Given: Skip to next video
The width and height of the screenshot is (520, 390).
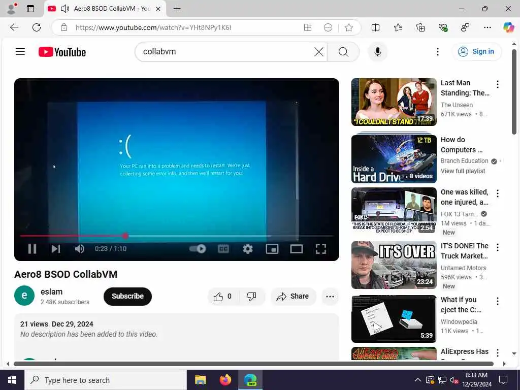Looking at the screenshot, I should pos(56,249).
